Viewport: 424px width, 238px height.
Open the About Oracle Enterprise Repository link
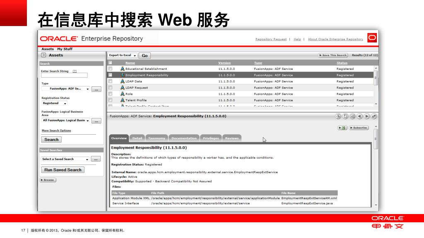(x=335, y=39)
